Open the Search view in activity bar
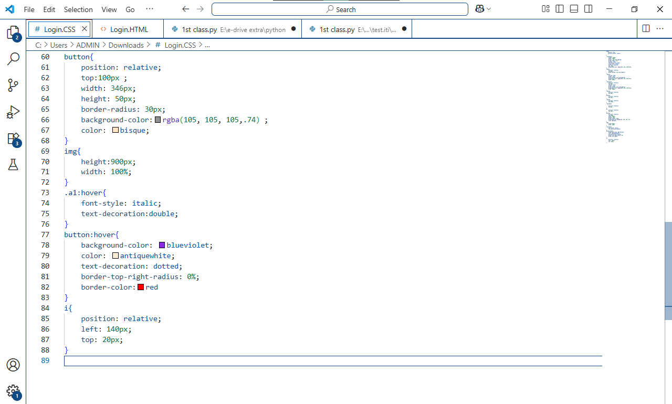This screenshot has height=404, width=672. pos(13,59)
